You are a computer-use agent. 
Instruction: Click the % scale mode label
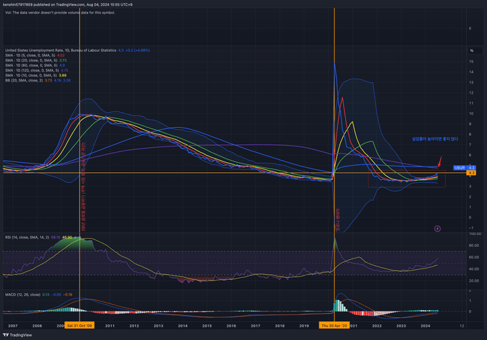(x=472, y=51)
